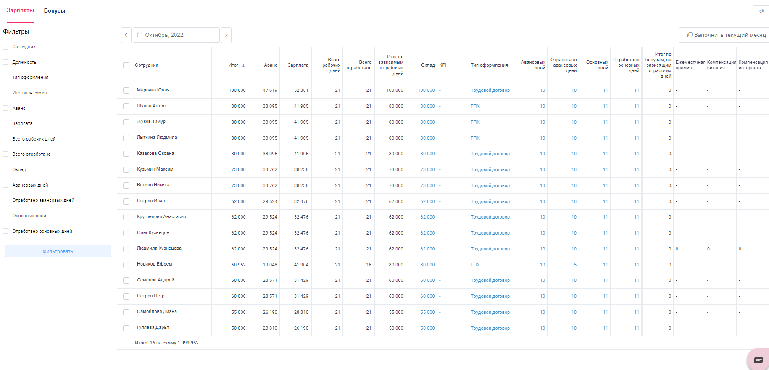Go to next month arrow
The image size is (769, 370).
pos(226,35)
